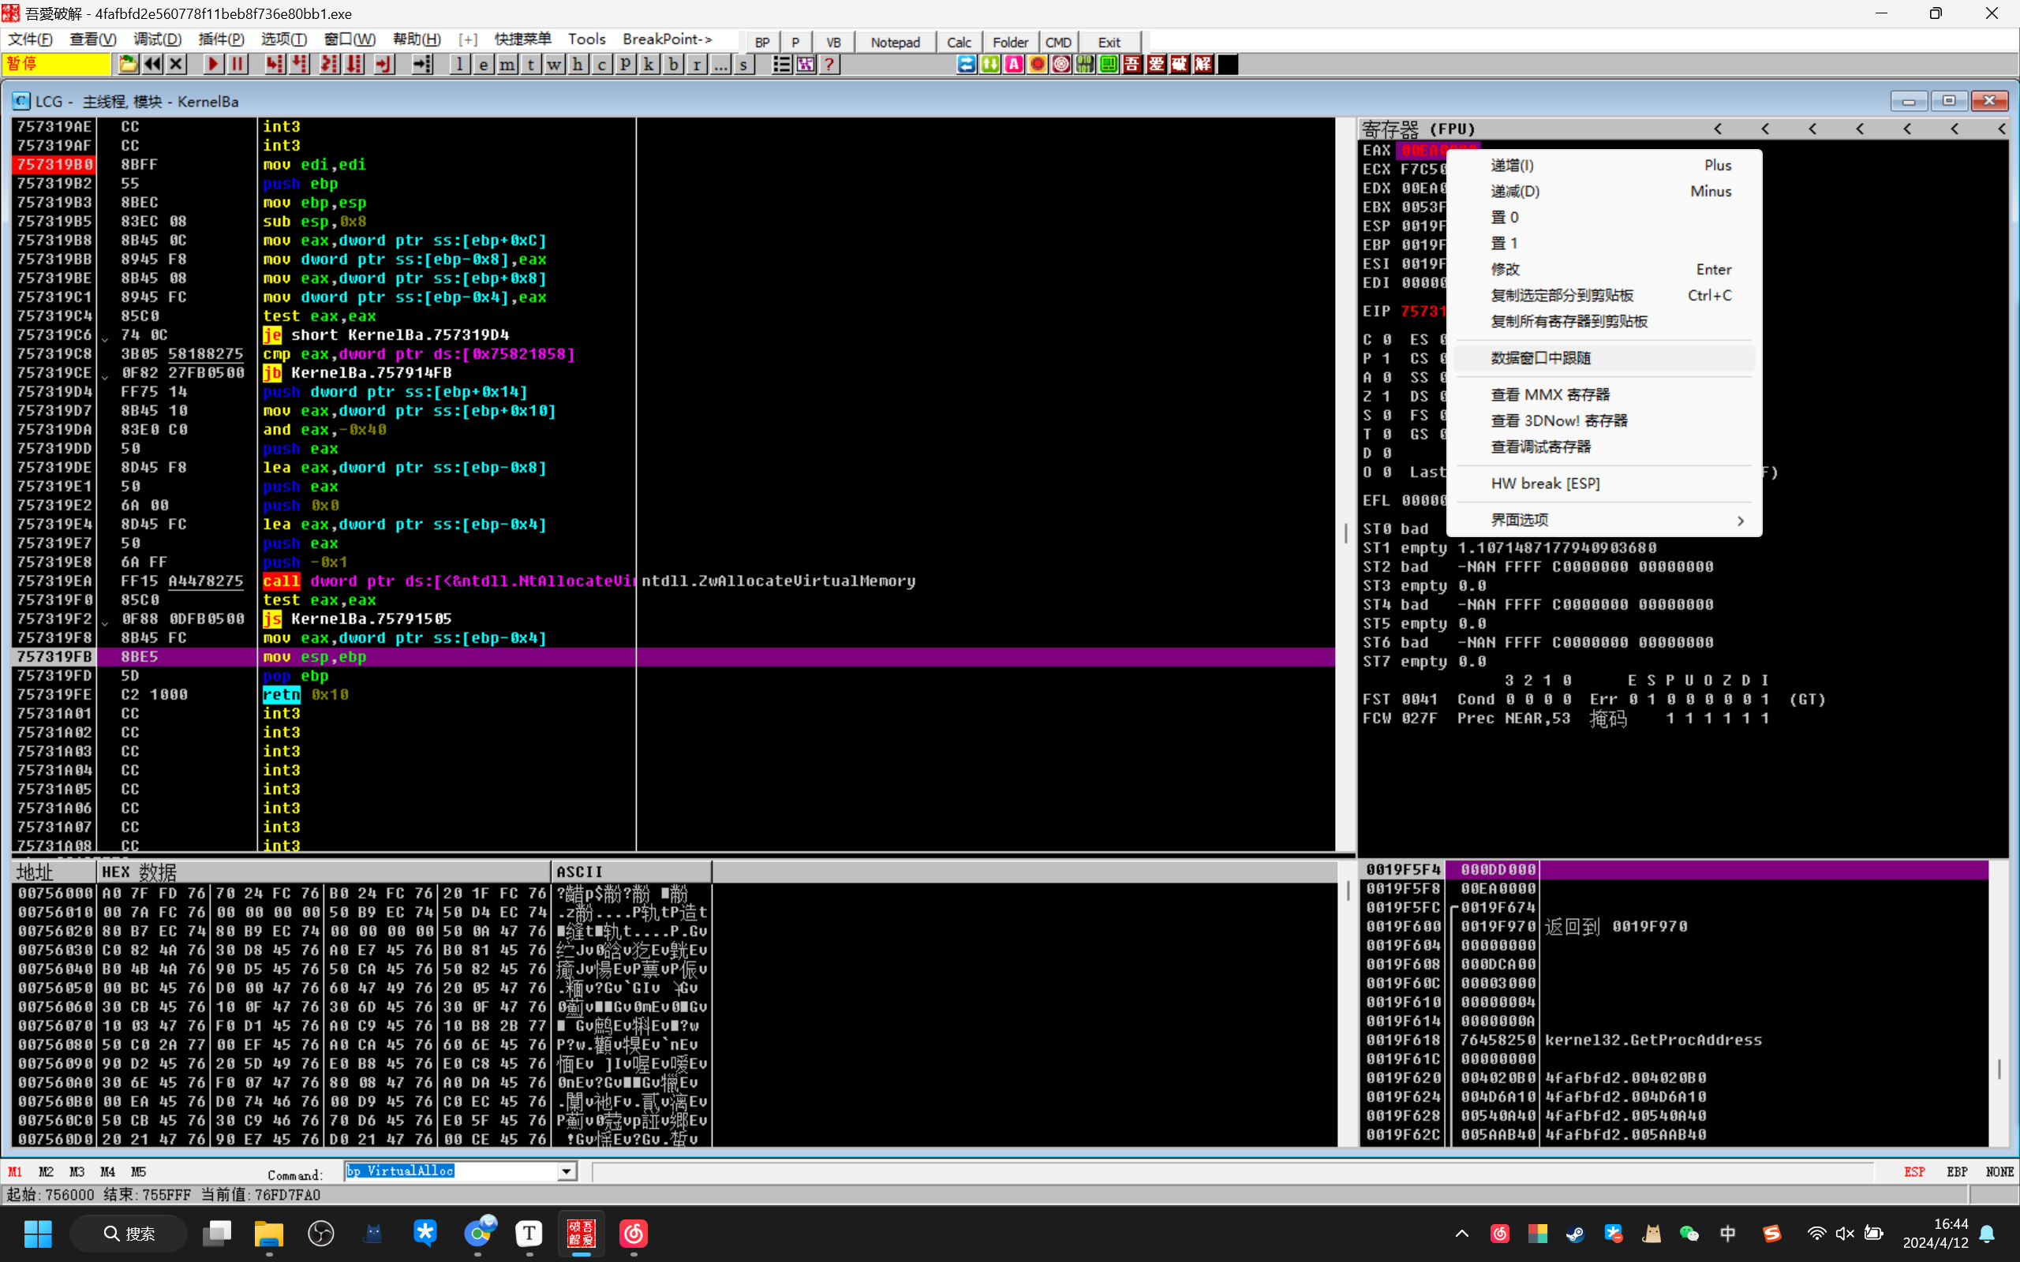Image resolution: width=2020 pixels, height=1262 pixels.
Task: Open CPU window with 'c' button
Action: (601, 64)
